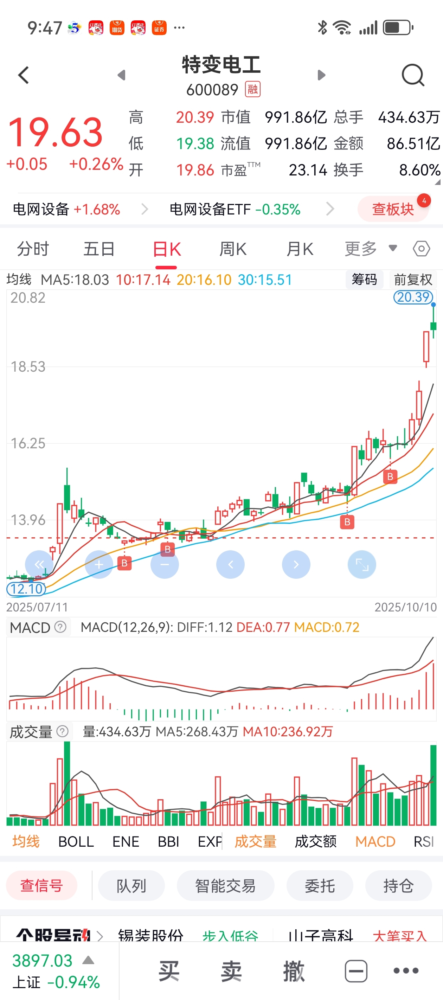
Task: Click the 查信号 button
Action: [41, 885]
